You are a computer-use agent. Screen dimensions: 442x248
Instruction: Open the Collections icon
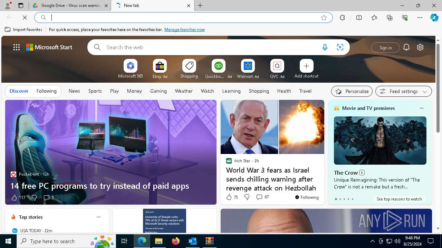pos(390,18)
